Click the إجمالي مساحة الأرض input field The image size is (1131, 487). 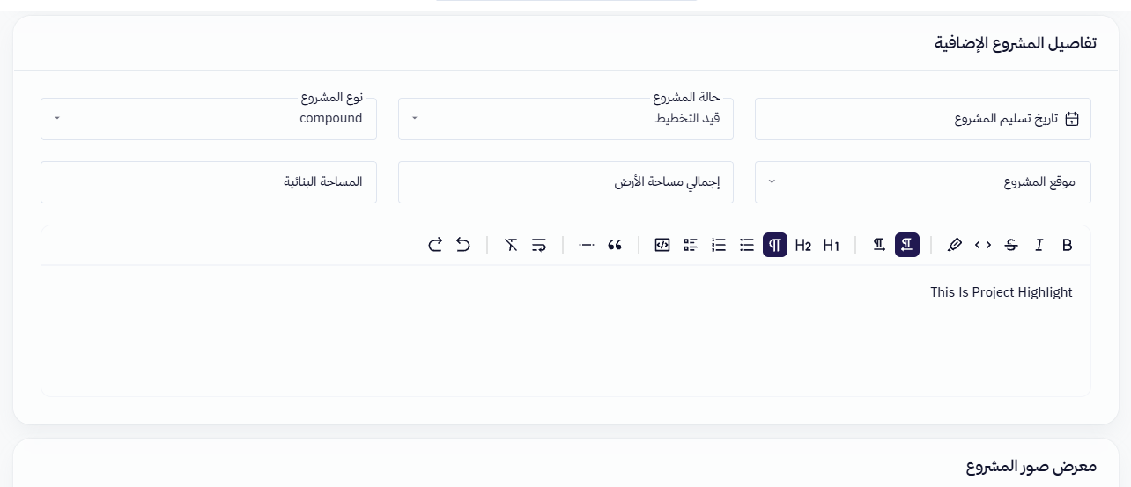[x=565, y=182]
